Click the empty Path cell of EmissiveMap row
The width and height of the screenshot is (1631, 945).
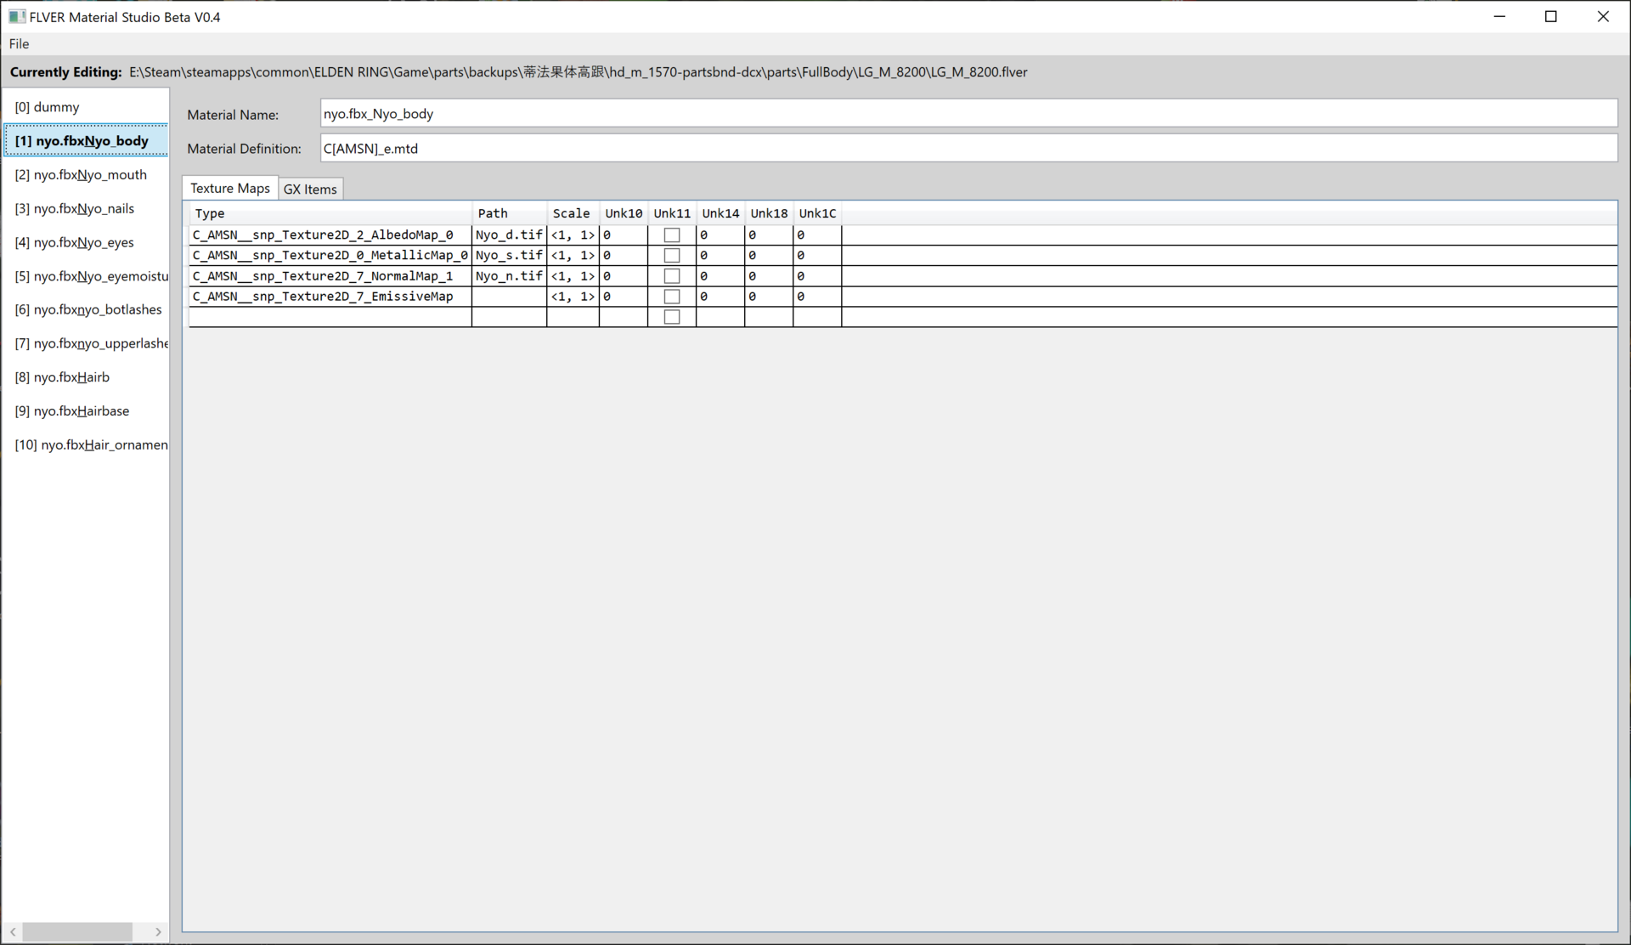point(509,297)
